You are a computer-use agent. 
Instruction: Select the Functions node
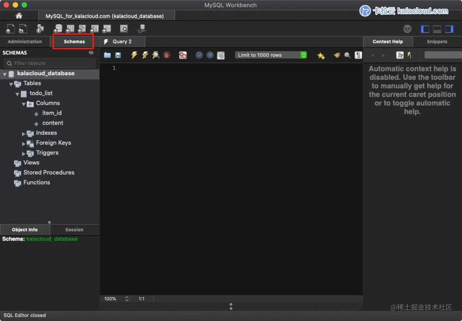(x=37, y=182)
